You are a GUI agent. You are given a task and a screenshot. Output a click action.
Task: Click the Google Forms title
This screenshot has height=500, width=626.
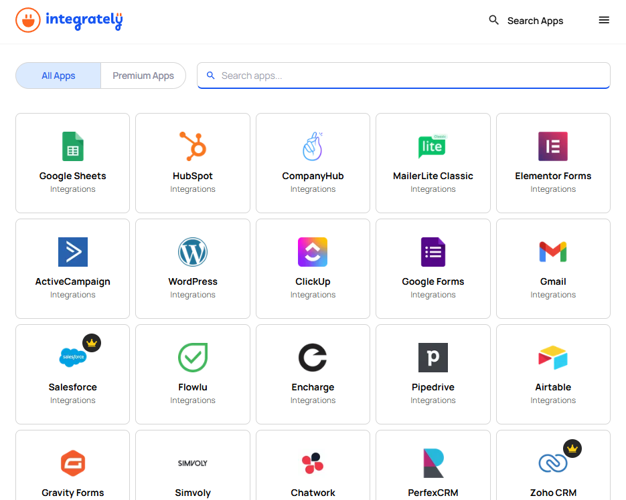[433, 281]
